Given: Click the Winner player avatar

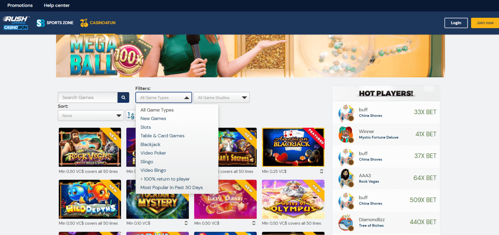Looking at the screenshot, I should tap(346, 135).
